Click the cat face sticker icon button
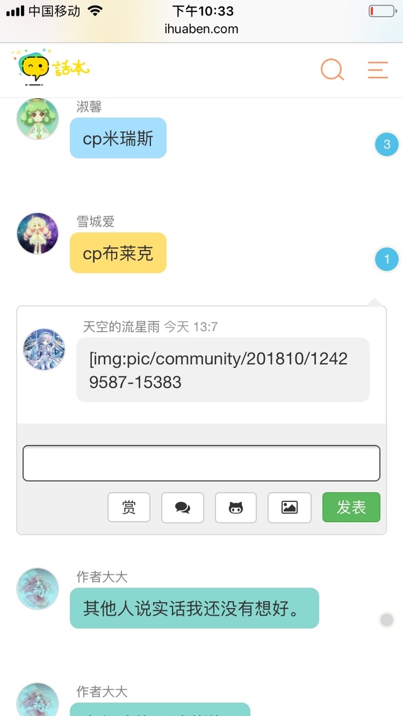 pyautogui.click(x=236, y=507)
